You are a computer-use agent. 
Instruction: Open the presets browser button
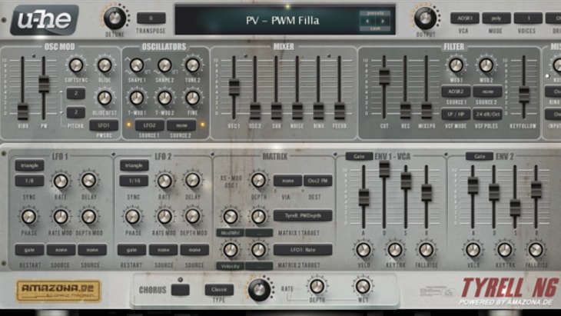(375, 13)
